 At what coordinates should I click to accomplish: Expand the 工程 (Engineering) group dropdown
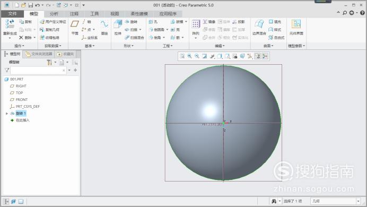tap(168, 46)
